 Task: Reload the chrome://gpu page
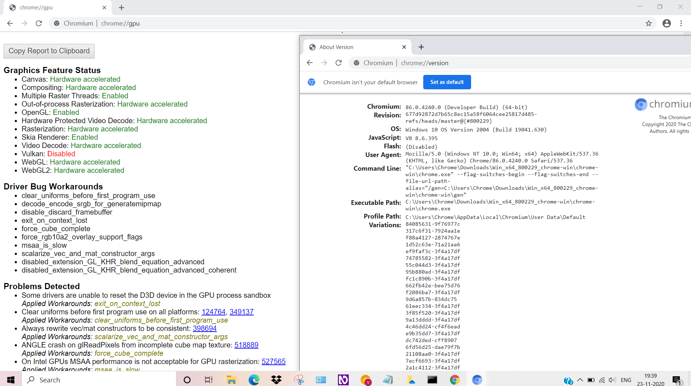(x=39, y=23)
